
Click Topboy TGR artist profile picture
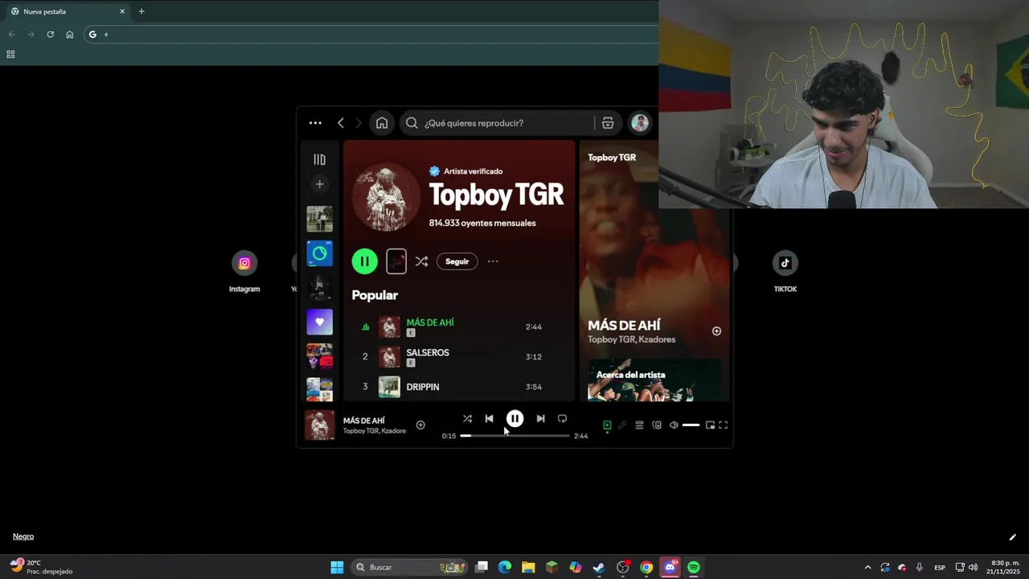pos(386,197)
